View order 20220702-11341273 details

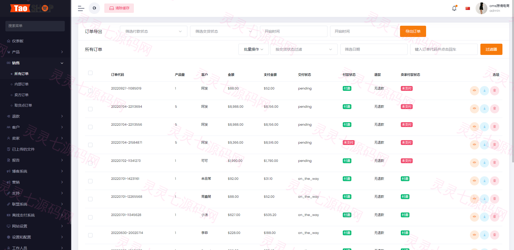point(474,163)
